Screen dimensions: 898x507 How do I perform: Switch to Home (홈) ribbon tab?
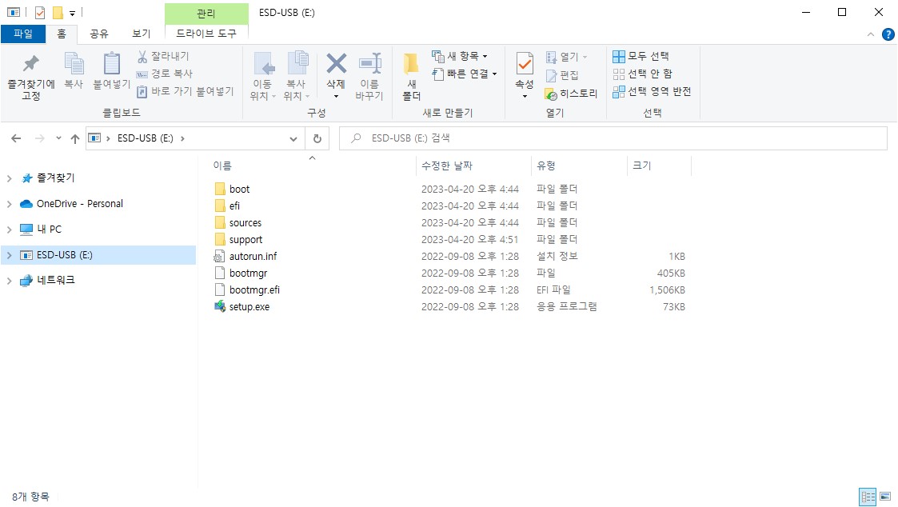click(x=62, y=34)
